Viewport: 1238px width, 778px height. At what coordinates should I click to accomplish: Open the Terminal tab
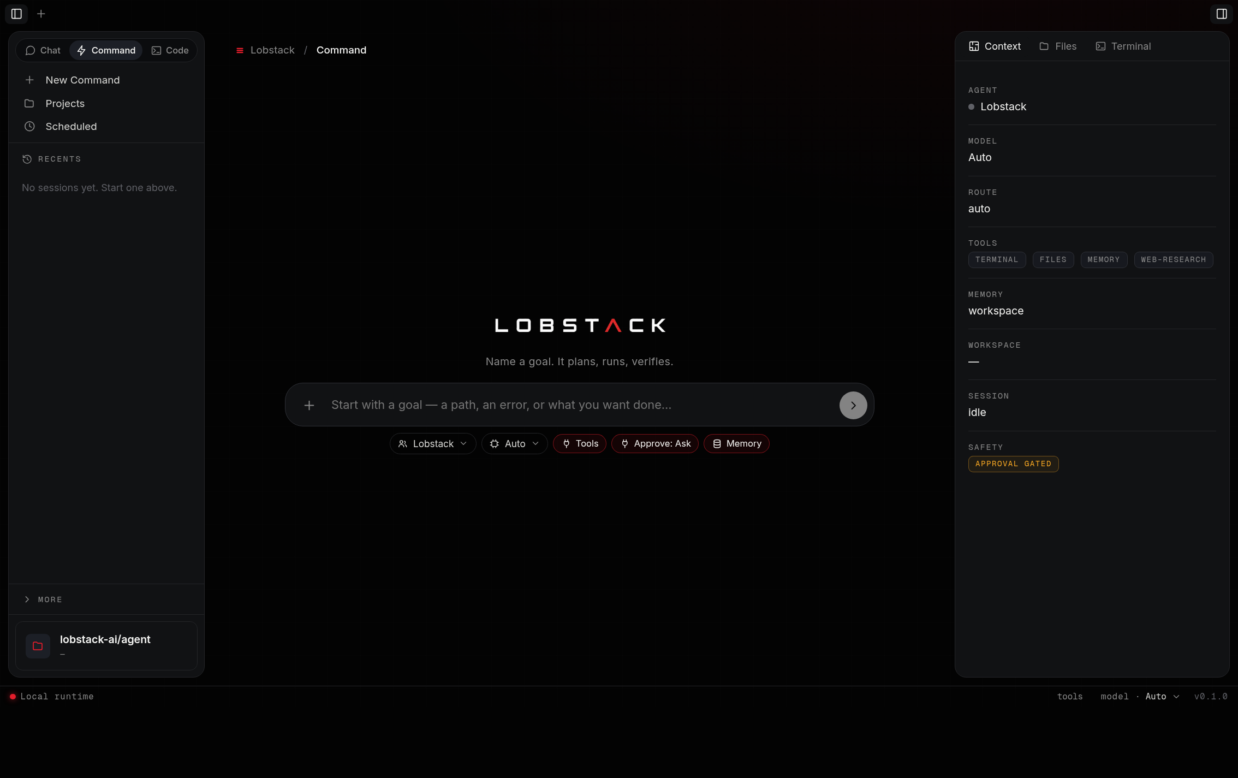click(1123, 46)
